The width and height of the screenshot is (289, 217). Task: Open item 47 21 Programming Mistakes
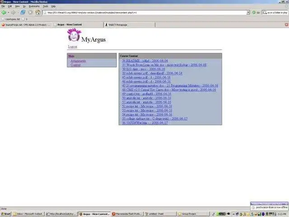pos(170,85)
